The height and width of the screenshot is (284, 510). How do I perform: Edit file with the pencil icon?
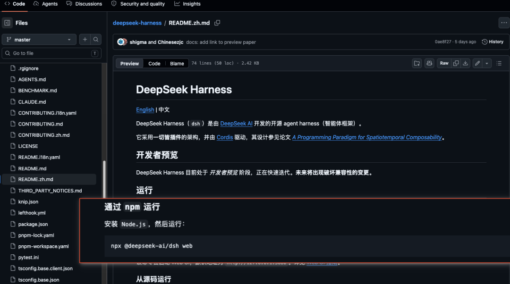(477, 63)
